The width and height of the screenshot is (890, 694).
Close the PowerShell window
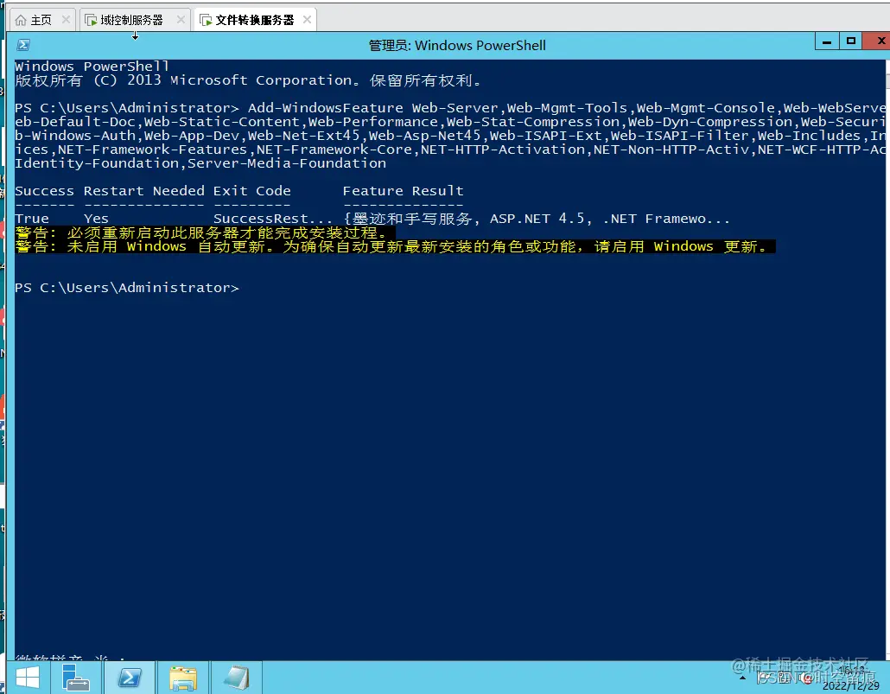pyautogui.click(x=878, y=41)
